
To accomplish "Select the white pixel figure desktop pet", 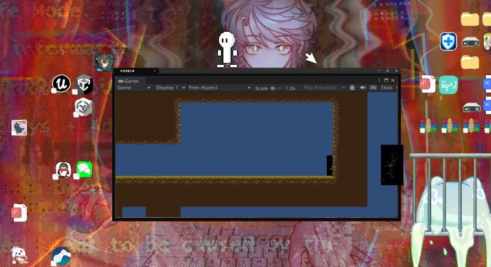I will 227,49.
